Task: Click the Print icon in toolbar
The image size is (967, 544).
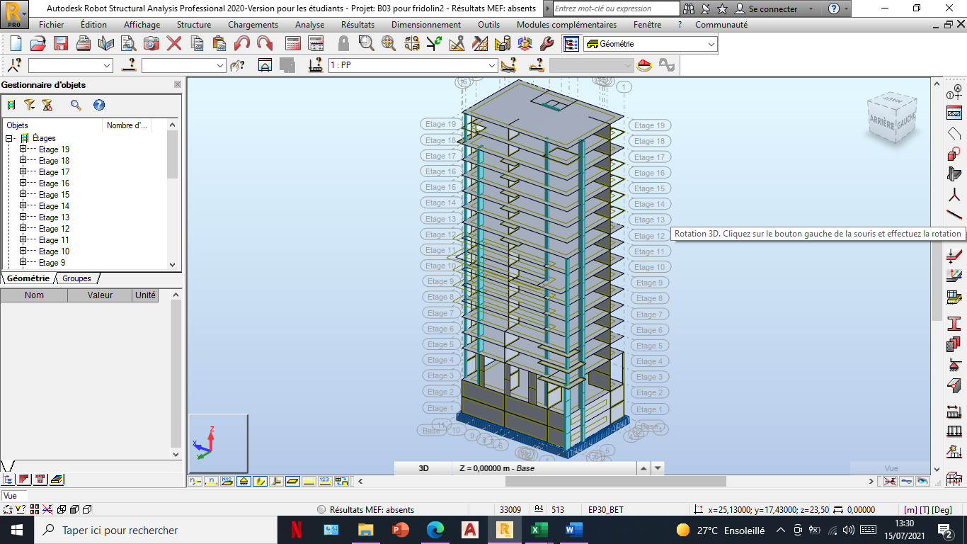Action: (84, 44)
